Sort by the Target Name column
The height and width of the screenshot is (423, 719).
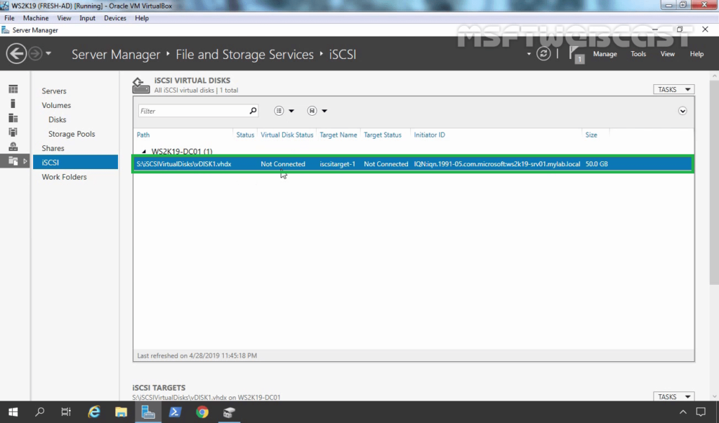[338, 135]
